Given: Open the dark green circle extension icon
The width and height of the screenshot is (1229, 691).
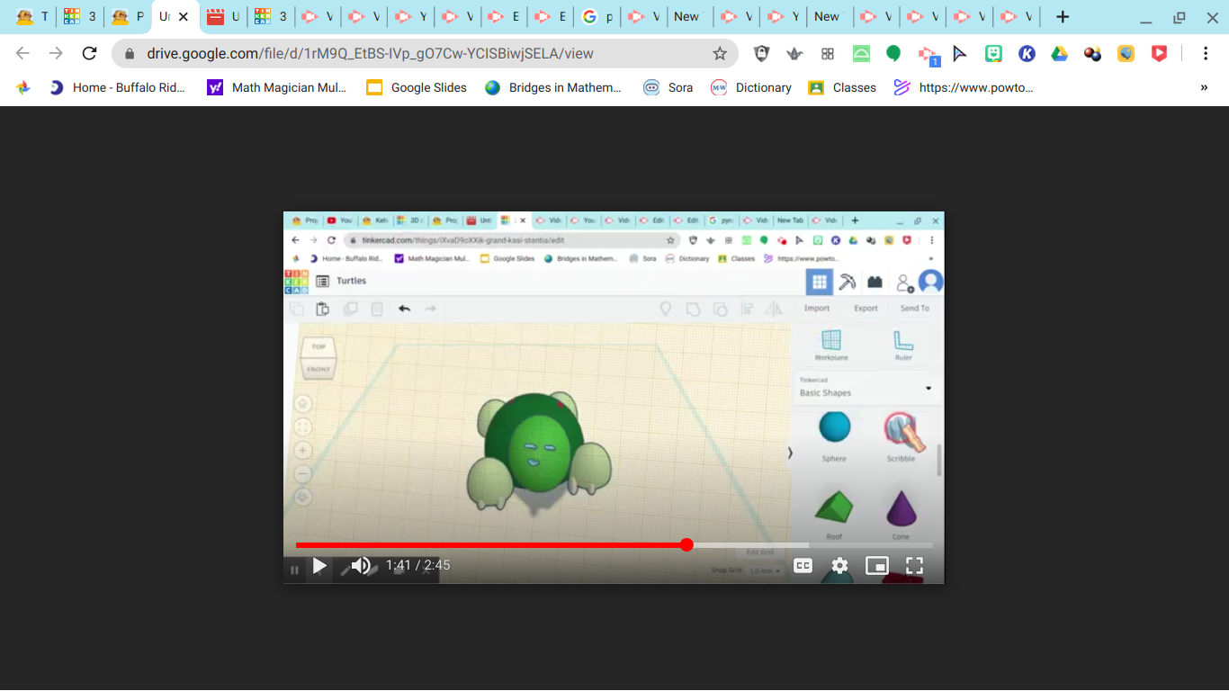Looking at the screenshot, I should pos(893,53).
